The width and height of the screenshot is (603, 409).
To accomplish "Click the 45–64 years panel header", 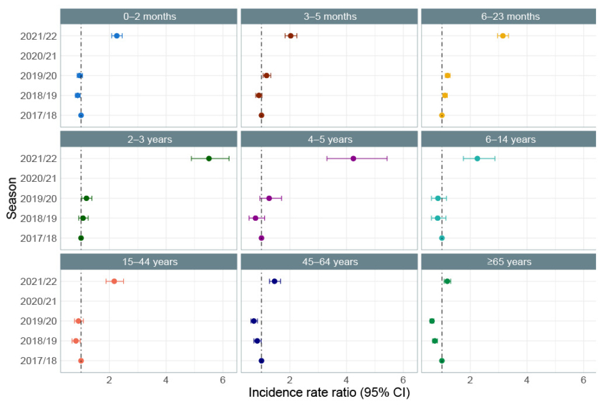I will click(328, 262).
